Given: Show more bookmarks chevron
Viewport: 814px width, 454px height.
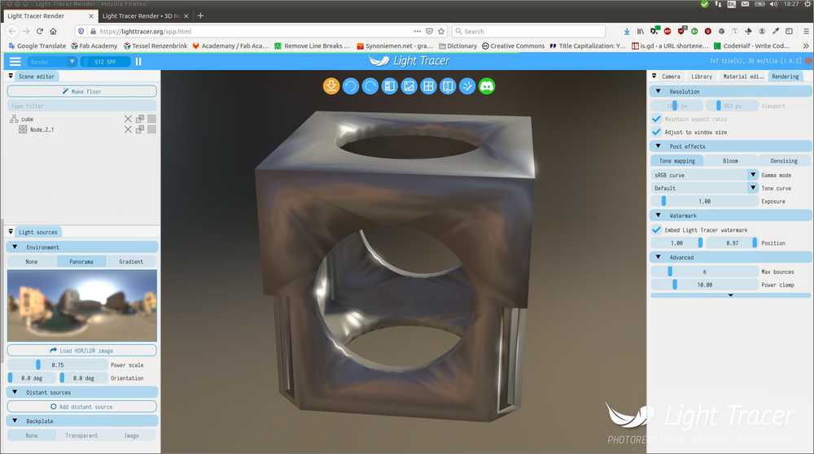Looking at the screenshot, I should pos(806,46).
